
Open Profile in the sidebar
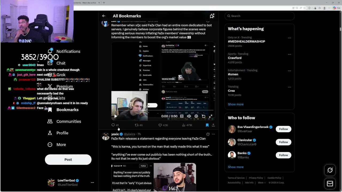click(x=58, y=133)
